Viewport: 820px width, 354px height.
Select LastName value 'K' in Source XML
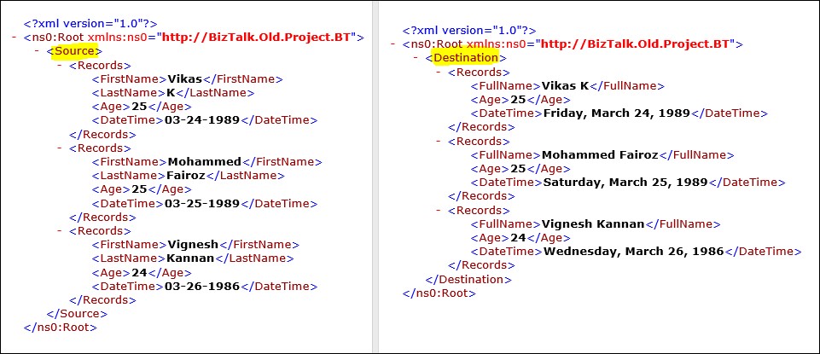pyautogui.click(x=171, y=93)
